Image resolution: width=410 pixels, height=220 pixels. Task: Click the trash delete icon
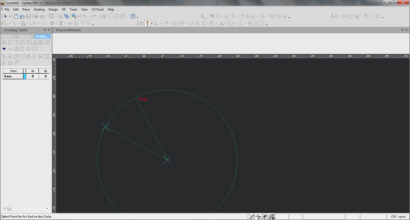pos(141,24)
